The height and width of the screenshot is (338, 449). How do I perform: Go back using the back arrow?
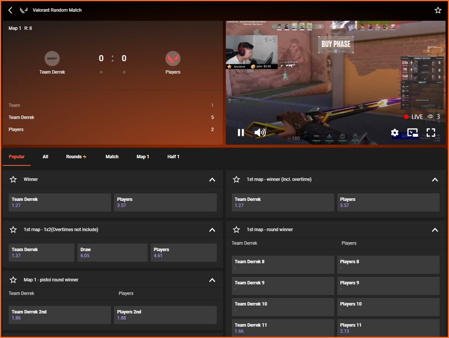pyautogui.click(x=10, y=10)
